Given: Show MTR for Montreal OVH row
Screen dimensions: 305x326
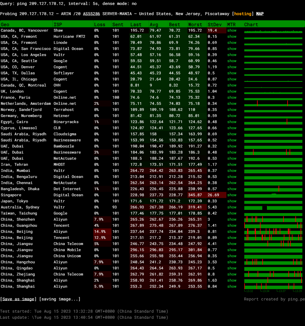Looking at the screenshot, I should (x=232, y=85).
